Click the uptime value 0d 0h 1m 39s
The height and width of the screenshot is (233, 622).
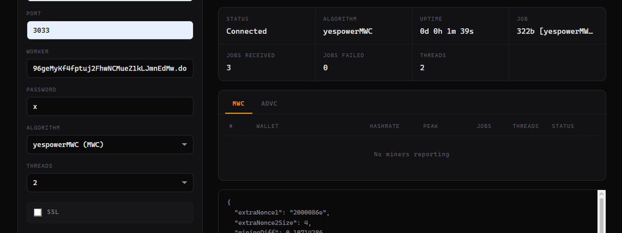(446, 32)
